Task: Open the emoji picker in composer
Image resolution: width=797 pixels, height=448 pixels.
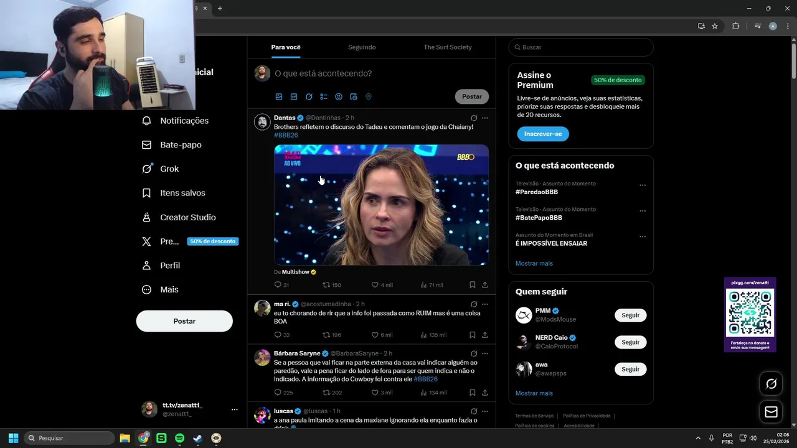Action: pyautogui.click(x=339, y=96)
